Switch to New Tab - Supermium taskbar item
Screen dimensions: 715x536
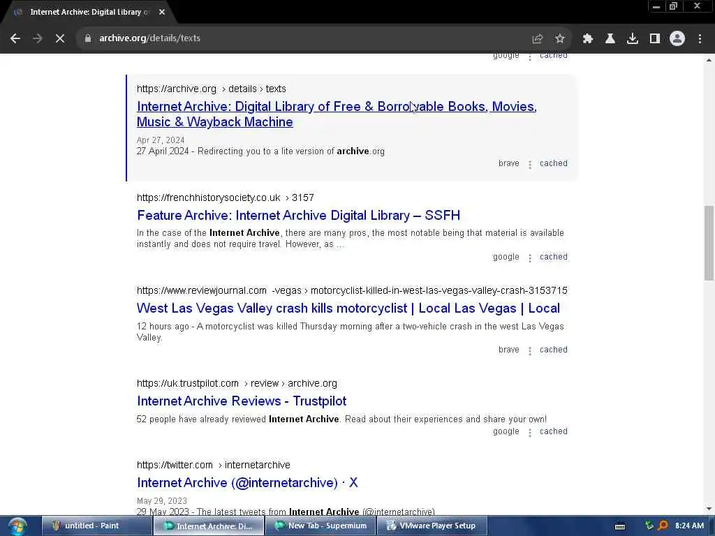pyautogui.click(x=320, y=526)
